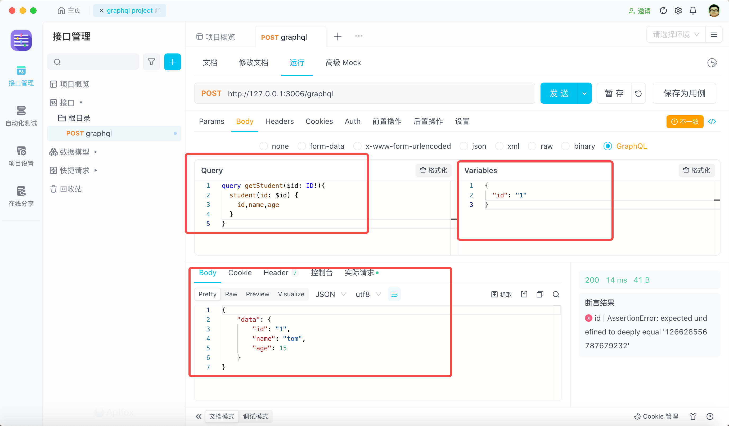729x426 pixels.
Task: Click the 保存为用例 button
Action: pos(684,93)
